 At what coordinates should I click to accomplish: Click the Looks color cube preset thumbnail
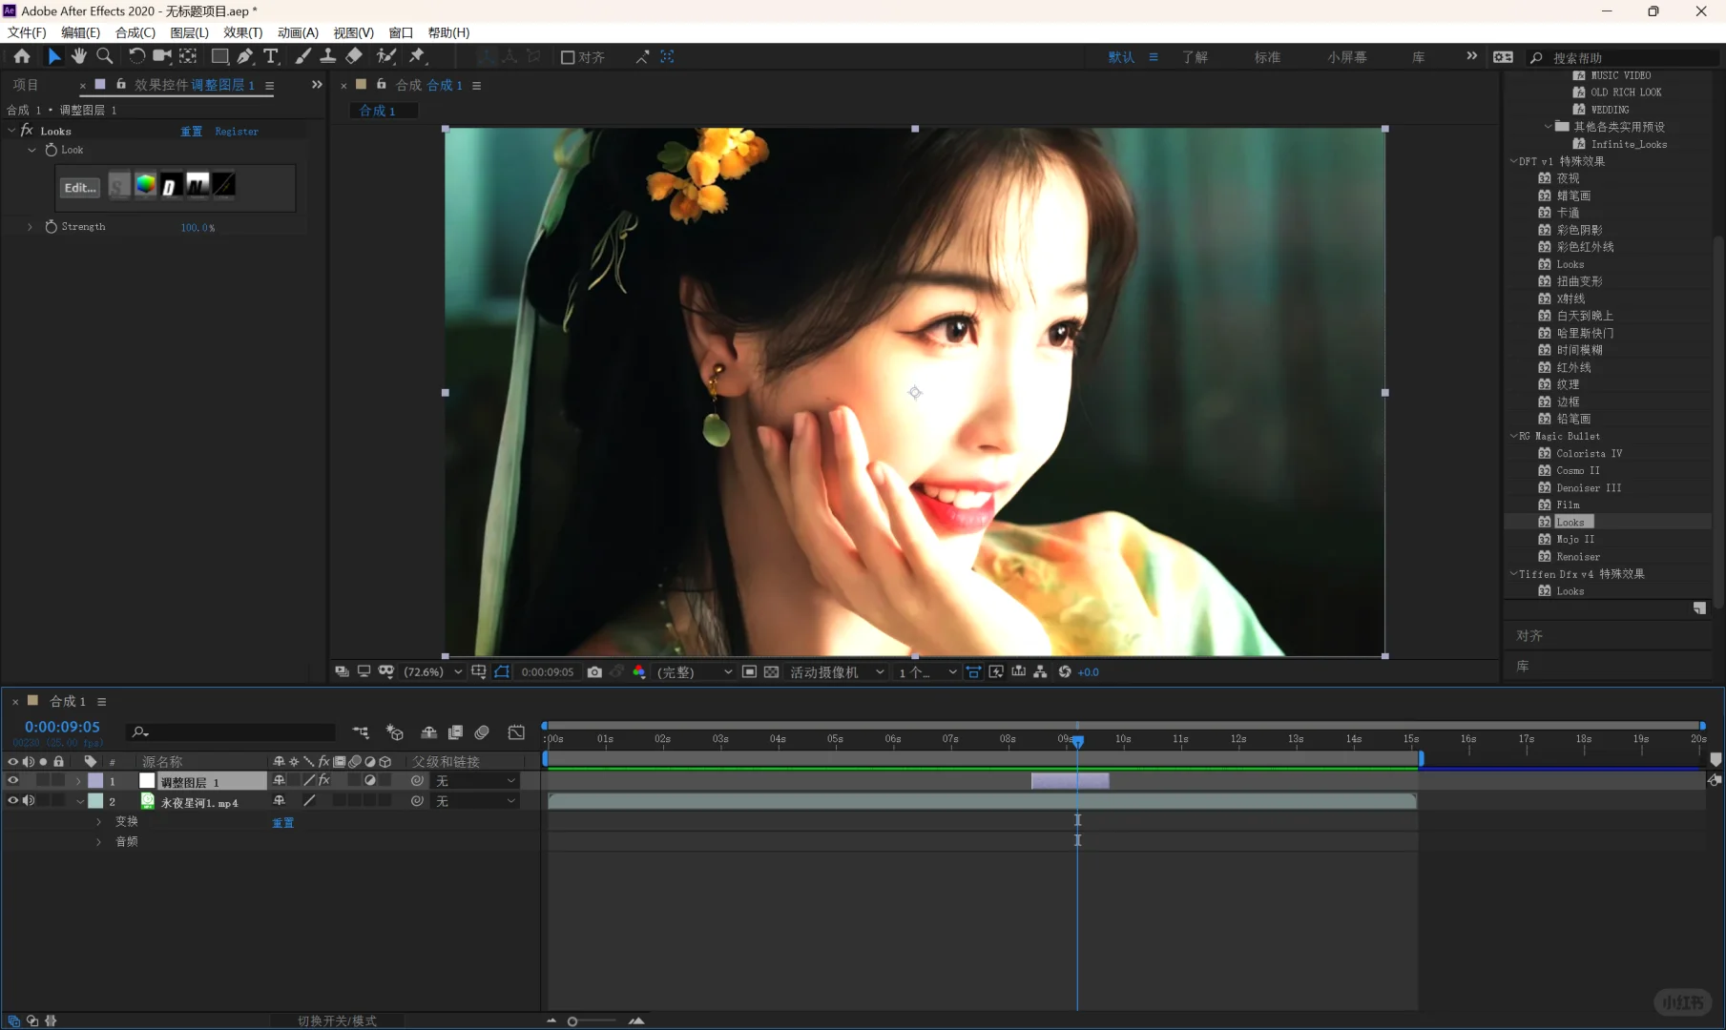tap(145, 185)
